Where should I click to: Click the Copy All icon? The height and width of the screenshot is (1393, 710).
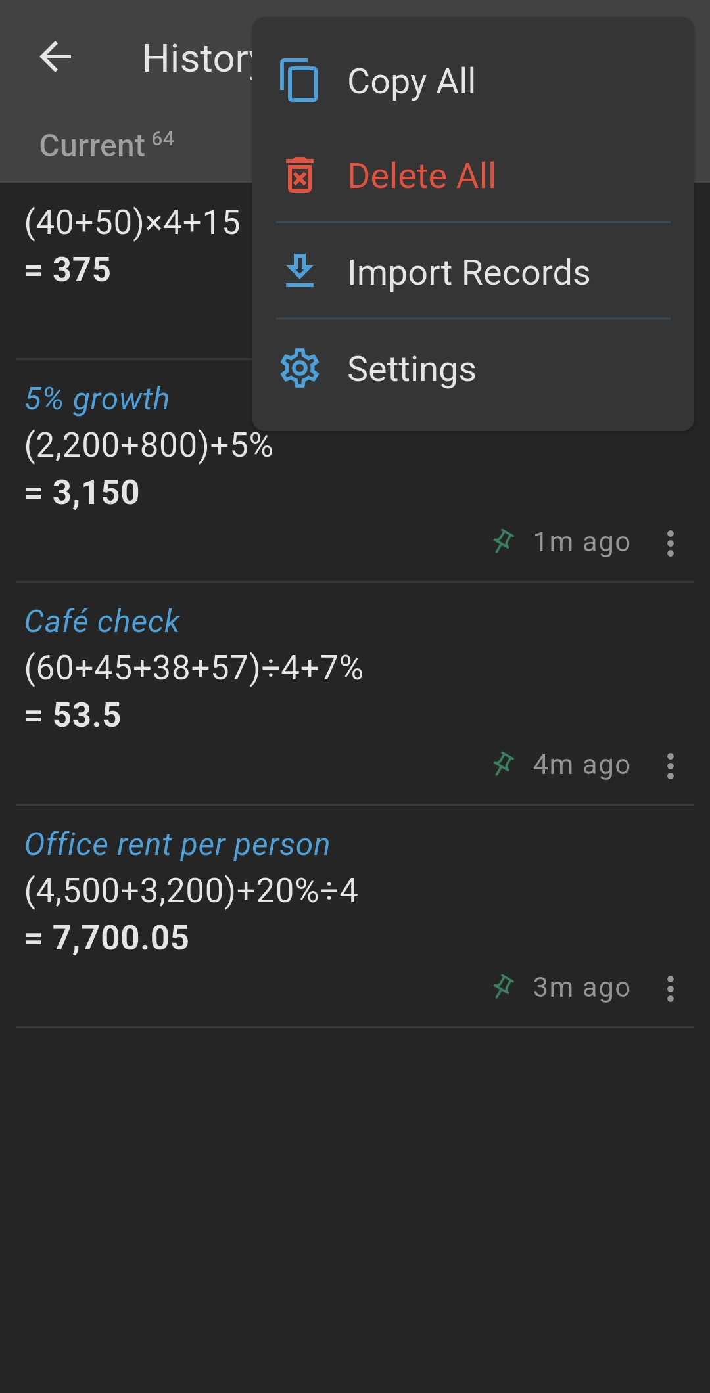click(299, 81)
